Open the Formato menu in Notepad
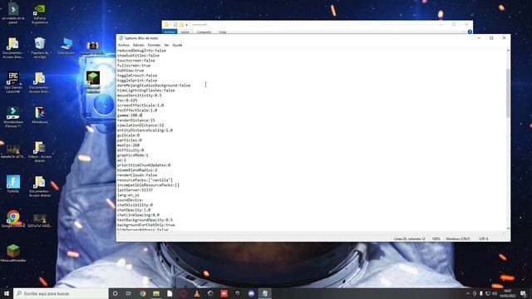The width and height of the screenshot is (532, 299). 154,45
